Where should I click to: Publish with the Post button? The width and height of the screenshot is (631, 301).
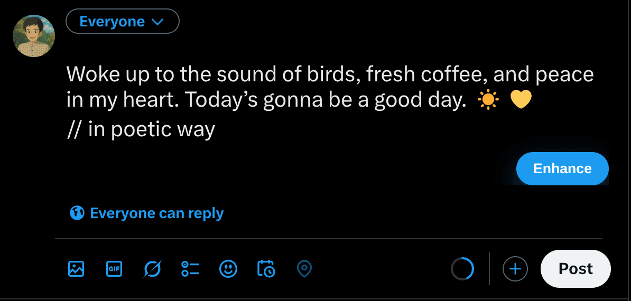576,269
